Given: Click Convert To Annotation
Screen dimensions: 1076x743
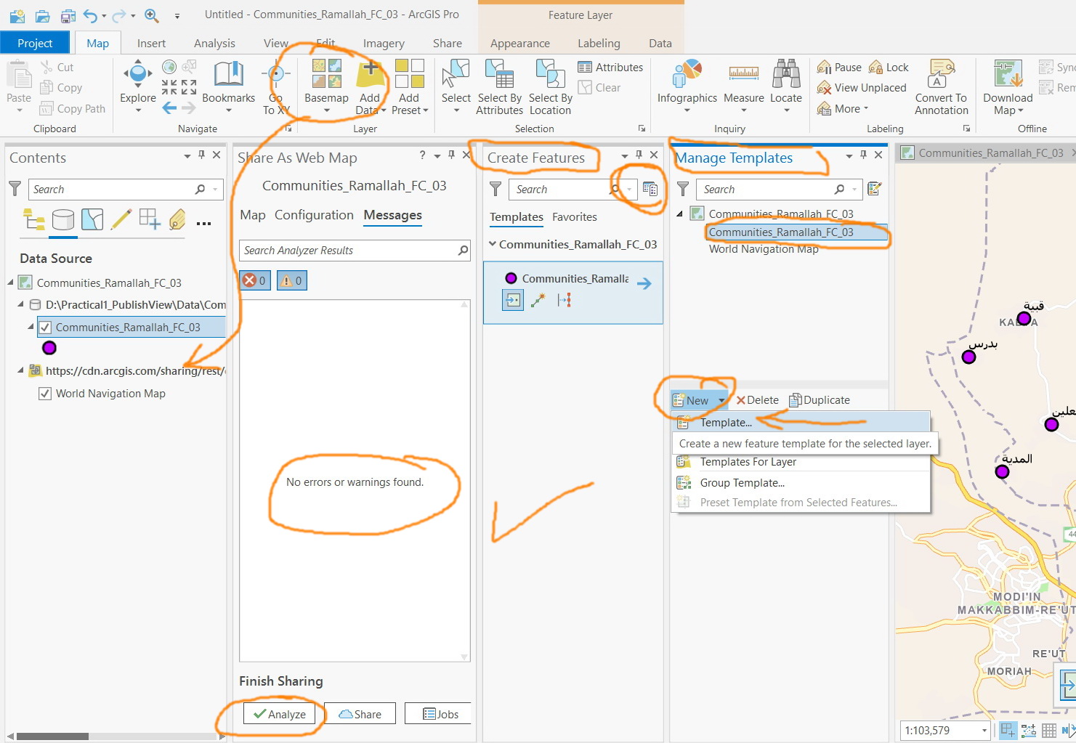Looking at the screenshot, I should pos(942,86).
